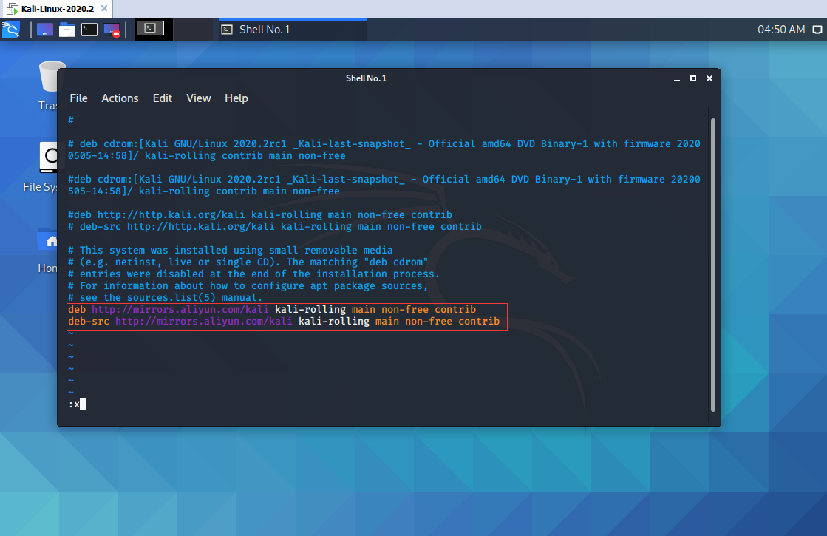Click the terminal vertical scrollbar
Image resolution: width=827 pixels, height=536 pixels.
pyautogui.click(x=713, y=265)
